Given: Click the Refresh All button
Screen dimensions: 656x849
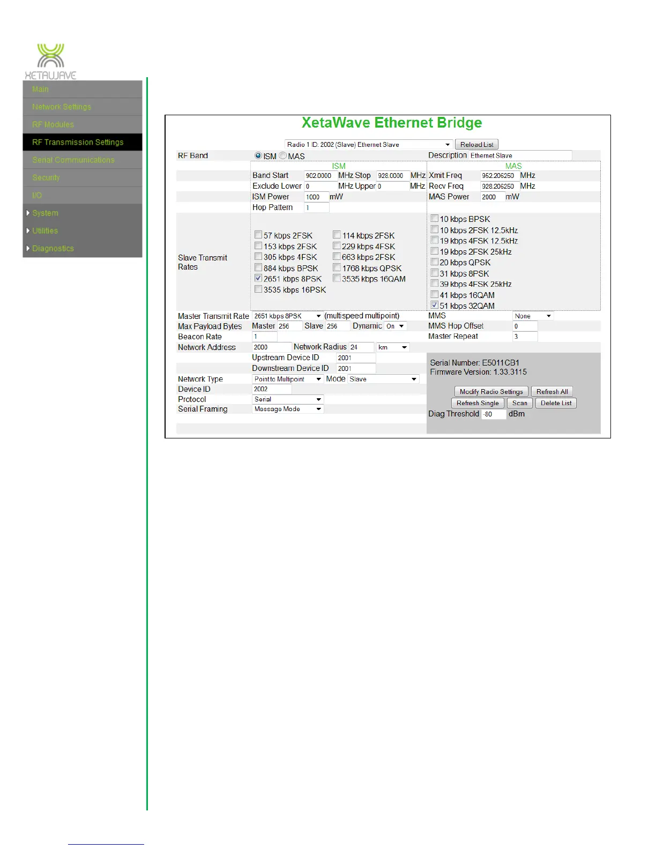Looking at the screenshot, I should click(552, 392).
